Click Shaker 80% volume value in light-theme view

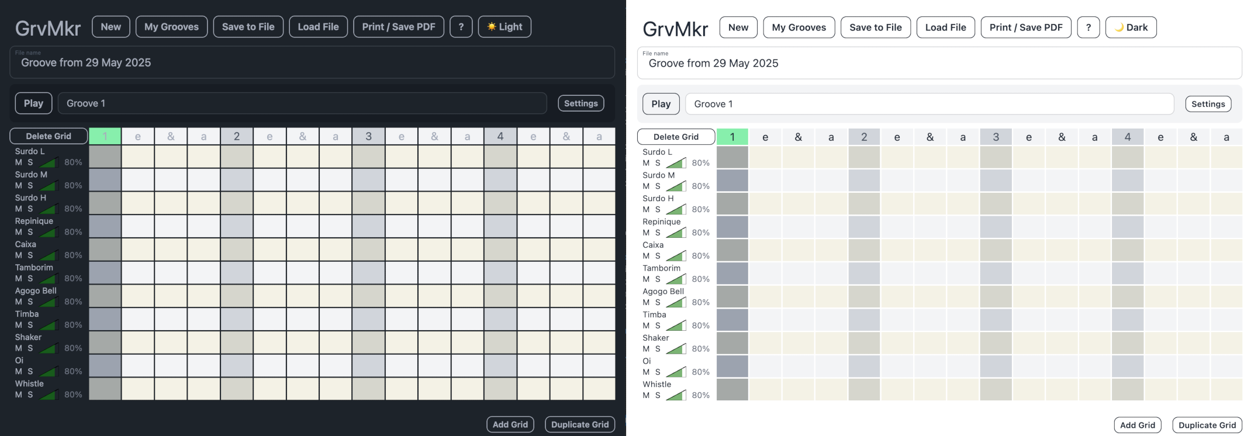[701, 349]
